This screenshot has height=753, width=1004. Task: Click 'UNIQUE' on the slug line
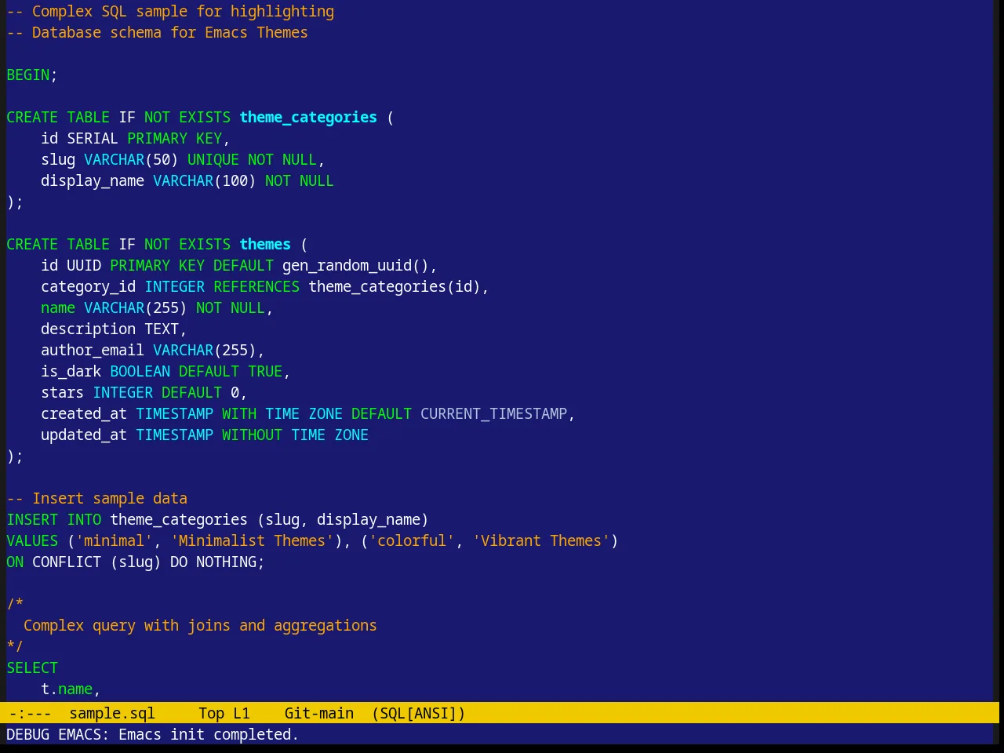(x=213, y=159)
